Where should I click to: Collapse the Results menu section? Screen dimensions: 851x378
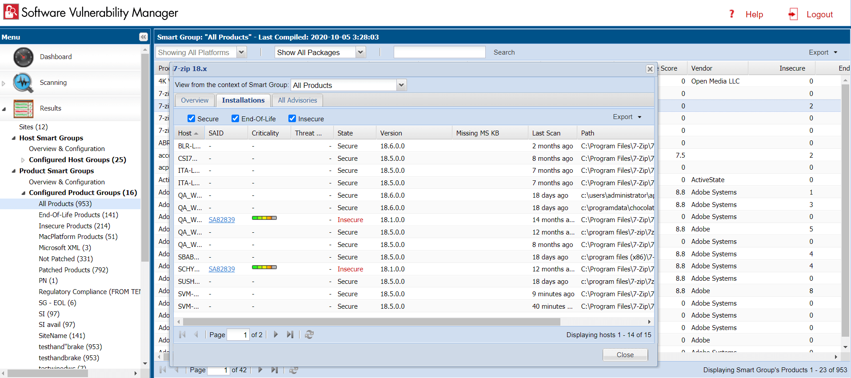[4, 109]
